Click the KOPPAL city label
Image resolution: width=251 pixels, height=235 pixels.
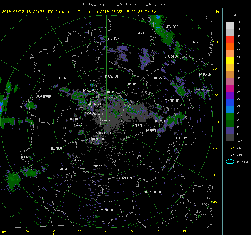138,126
